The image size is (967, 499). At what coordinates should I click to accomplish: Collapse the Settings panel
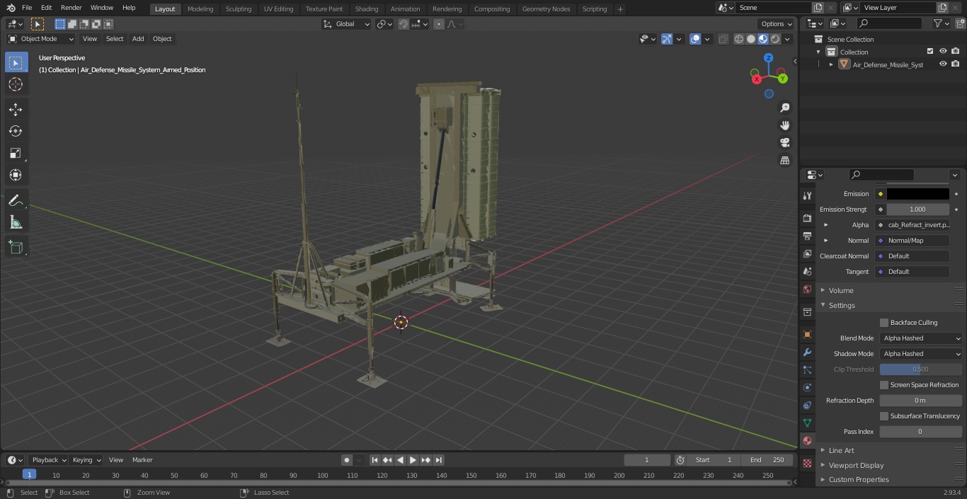click(842, 305)
